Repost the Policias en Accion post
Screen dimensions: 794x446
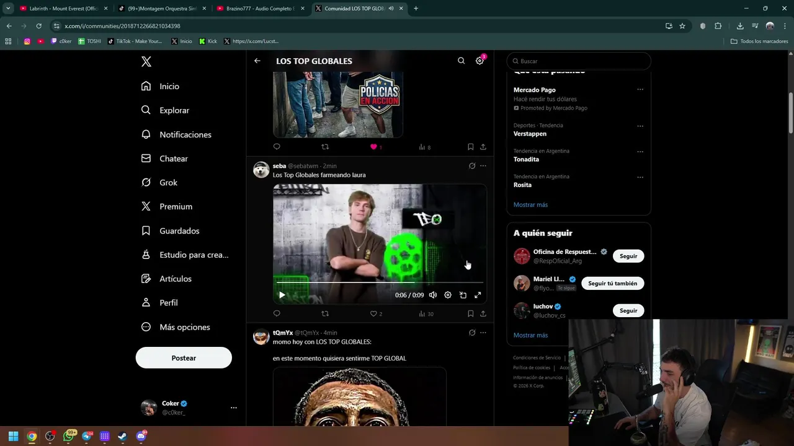click(x=325, y=147)
